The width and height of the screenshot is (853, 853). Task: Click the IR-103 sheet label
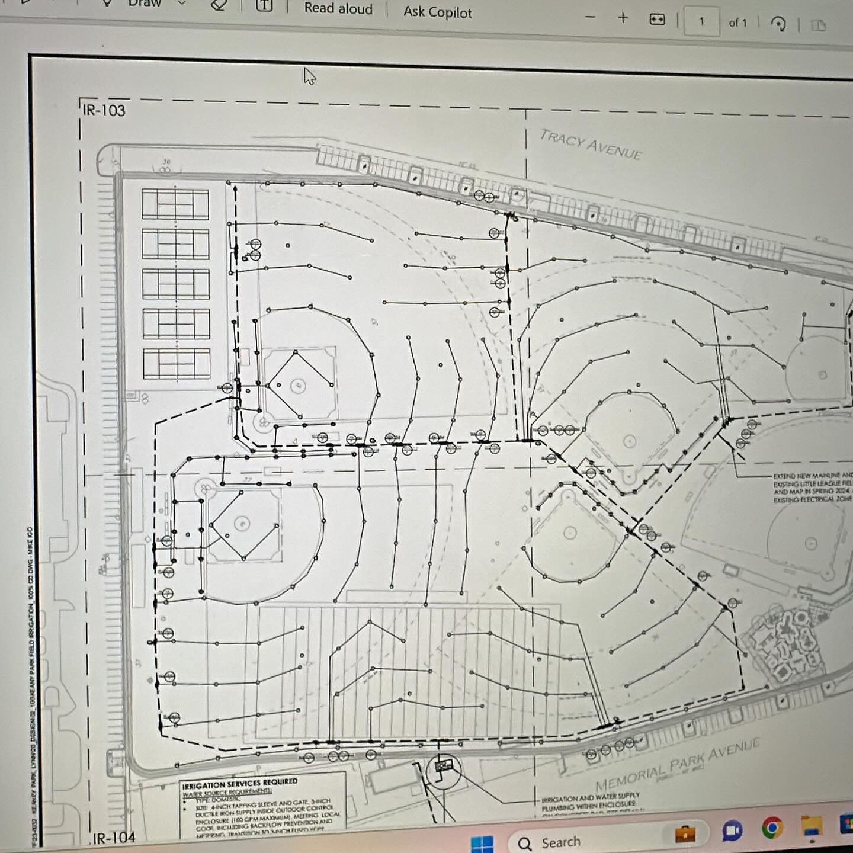click(104, 110)
